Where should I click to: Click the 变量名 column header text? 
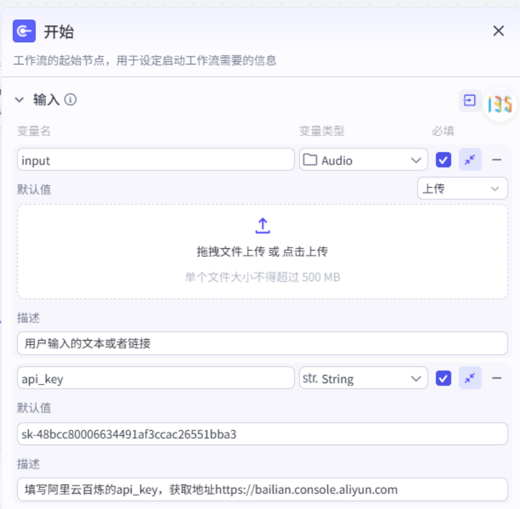[x=34, y=131]
